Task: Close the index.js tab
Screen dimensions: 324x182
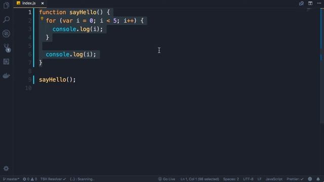Action: point(43,4)
